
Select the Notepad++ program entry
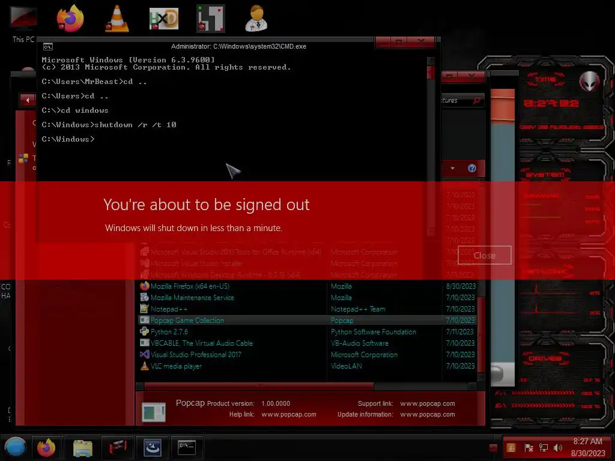(169, 309)
